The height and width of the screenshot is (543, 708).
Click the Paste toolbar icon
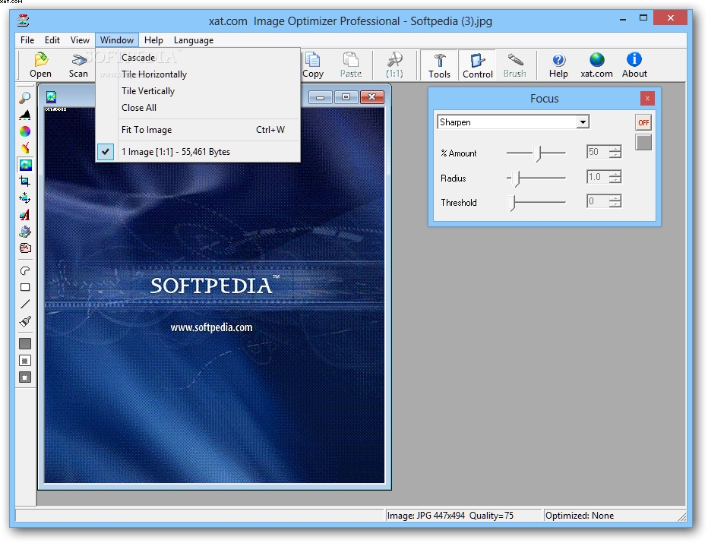pos(351,65)
